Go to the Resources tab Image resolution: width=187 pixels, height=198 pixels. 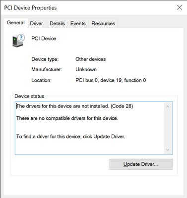tap(103, 23)
